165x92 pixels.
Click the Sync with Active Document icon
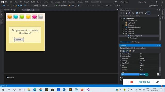tap(137, 13)
